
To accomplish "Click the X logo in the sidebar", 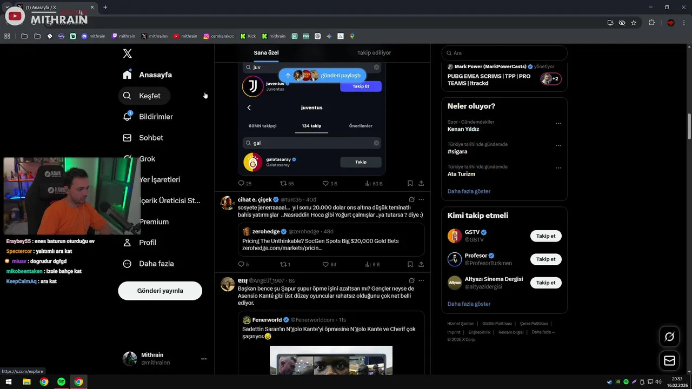I will (x=127, y=53).
